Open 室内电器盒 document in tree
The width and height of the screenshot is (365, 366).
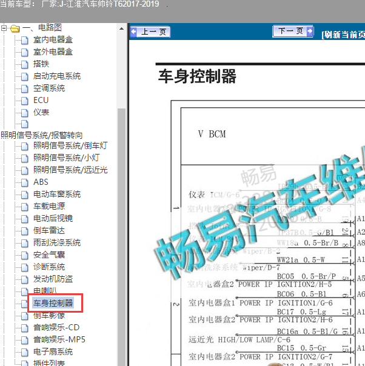(x=53, y=39)
